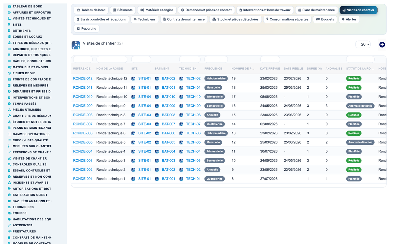Sort by the Durée (H) column header
Image resolution: width=394 pixels, height=244 pixels.
314,69
